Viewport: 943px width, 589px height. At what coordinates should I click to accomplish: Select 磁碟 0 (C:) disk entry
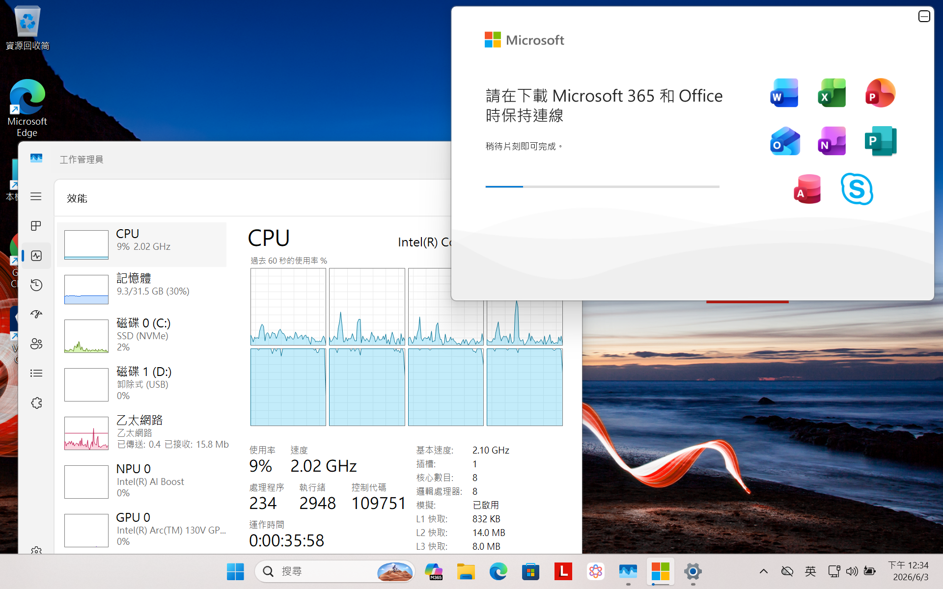point(142,336)
